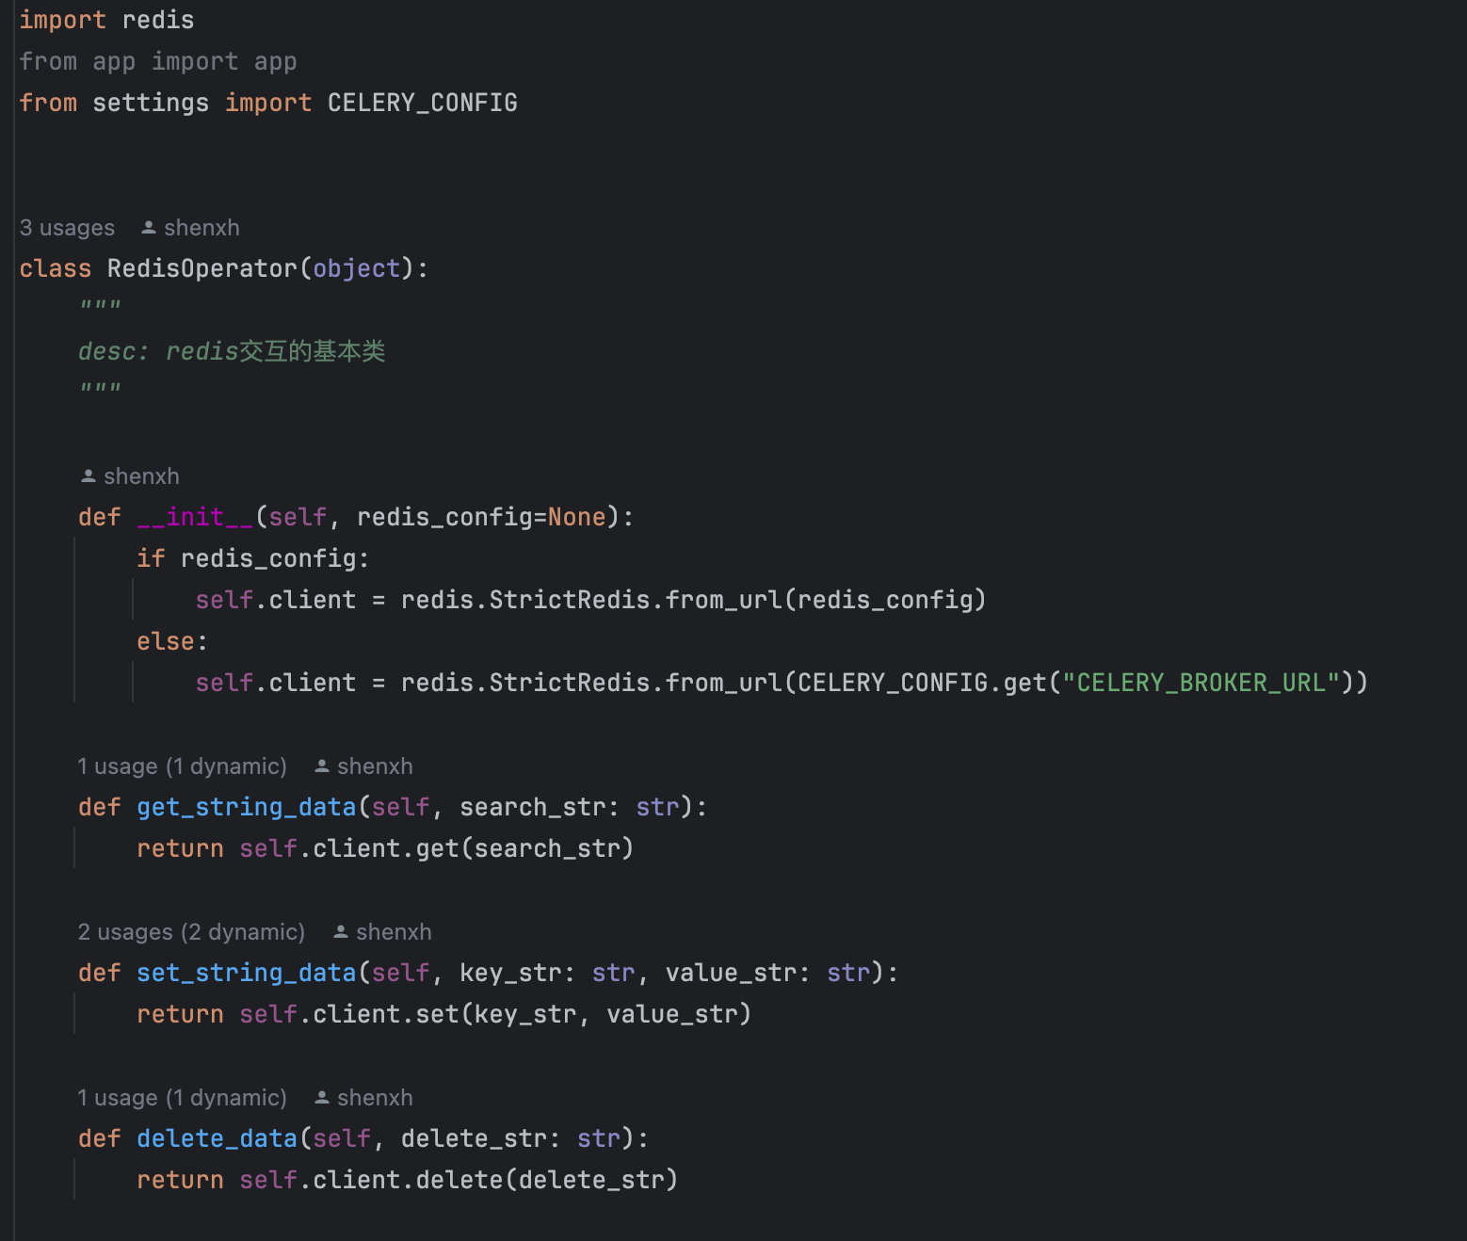Show '1 usage (1 dynamic)' for get_string_data
The width and height of the screenshot is (1467, 1241).
tap(182, 766)
